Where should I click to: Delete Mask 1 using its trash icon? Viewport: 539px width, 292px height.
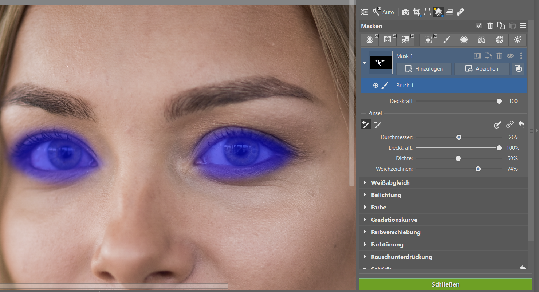(x=499, y=56)
